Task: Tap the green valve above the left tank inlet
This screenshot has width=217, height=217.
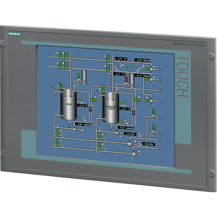Action: pos(61,85)
